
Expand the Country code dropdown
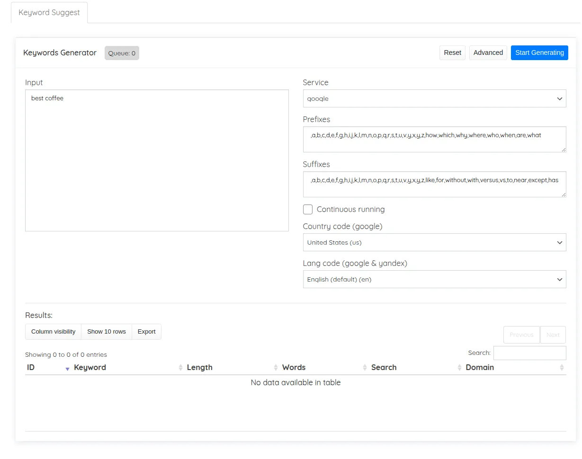coord(434,242)
